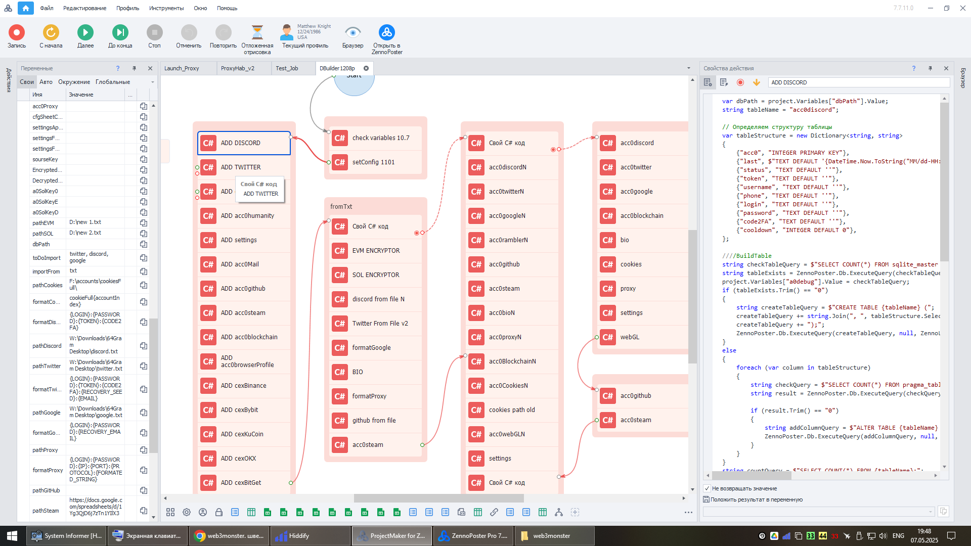Open the result variable dropdown
Viewport: 971px width, 546px height.
930,512
